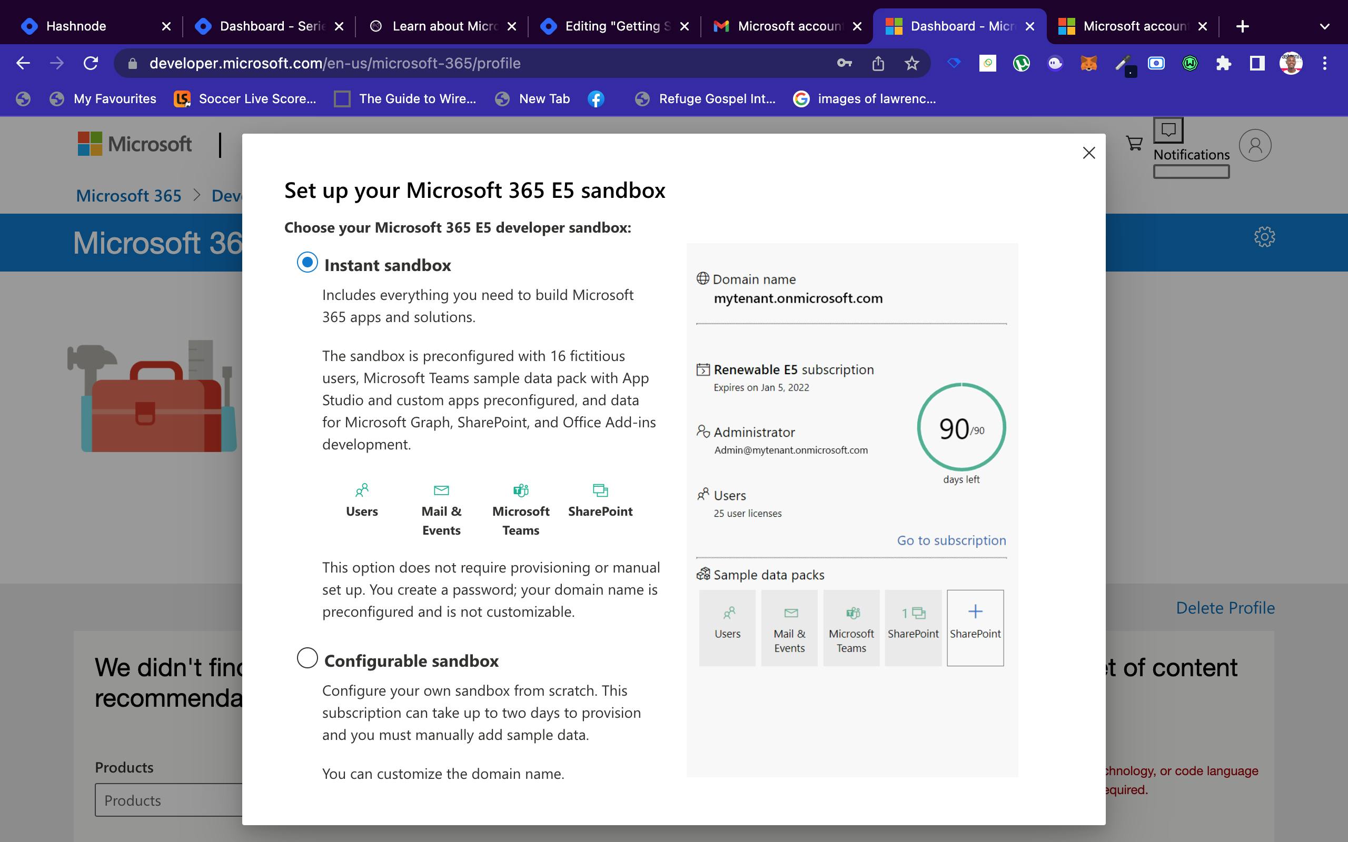1348x842 pixels.
Task: Click the address bar URL
Action: [335, 63]
